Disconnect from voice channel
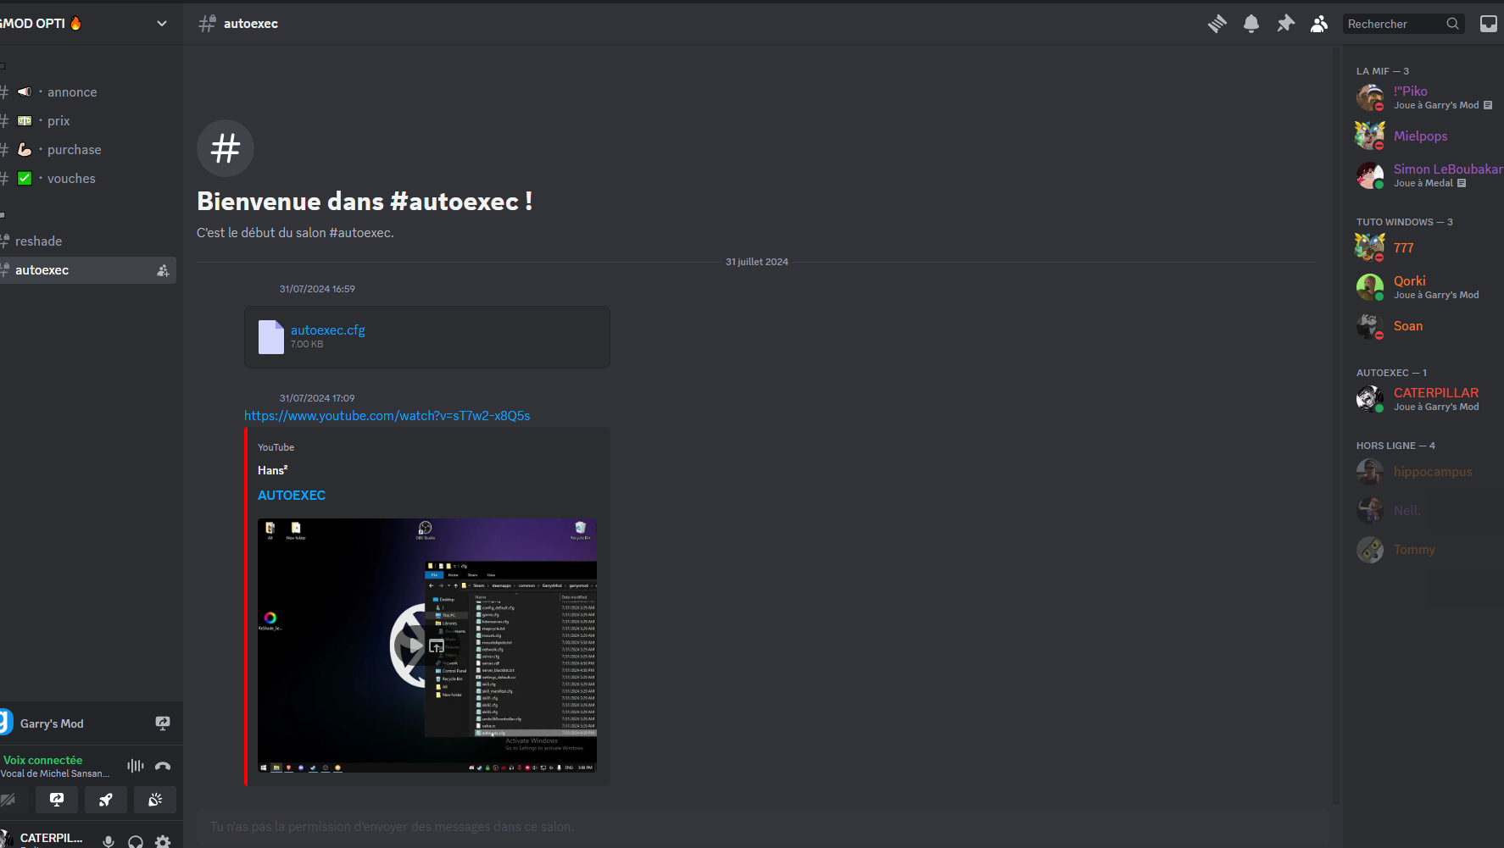The height and width of the screenshot is (848, 1504). click(163, 766)
